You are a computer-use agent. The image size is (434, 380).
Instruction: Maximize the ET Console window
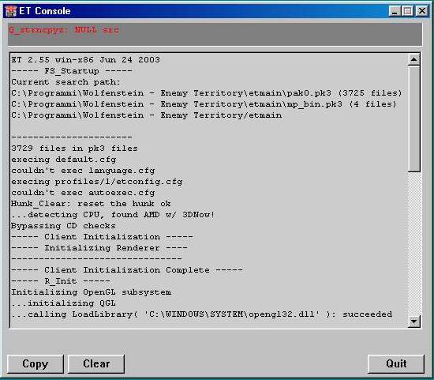[x=407, y=11]
